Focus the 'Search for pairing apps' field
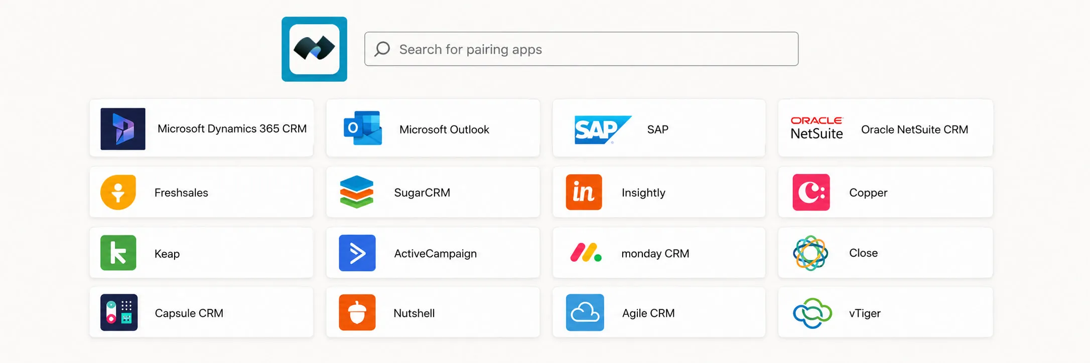Viewport: 1090px width, 363px height. tap(581, 49)
